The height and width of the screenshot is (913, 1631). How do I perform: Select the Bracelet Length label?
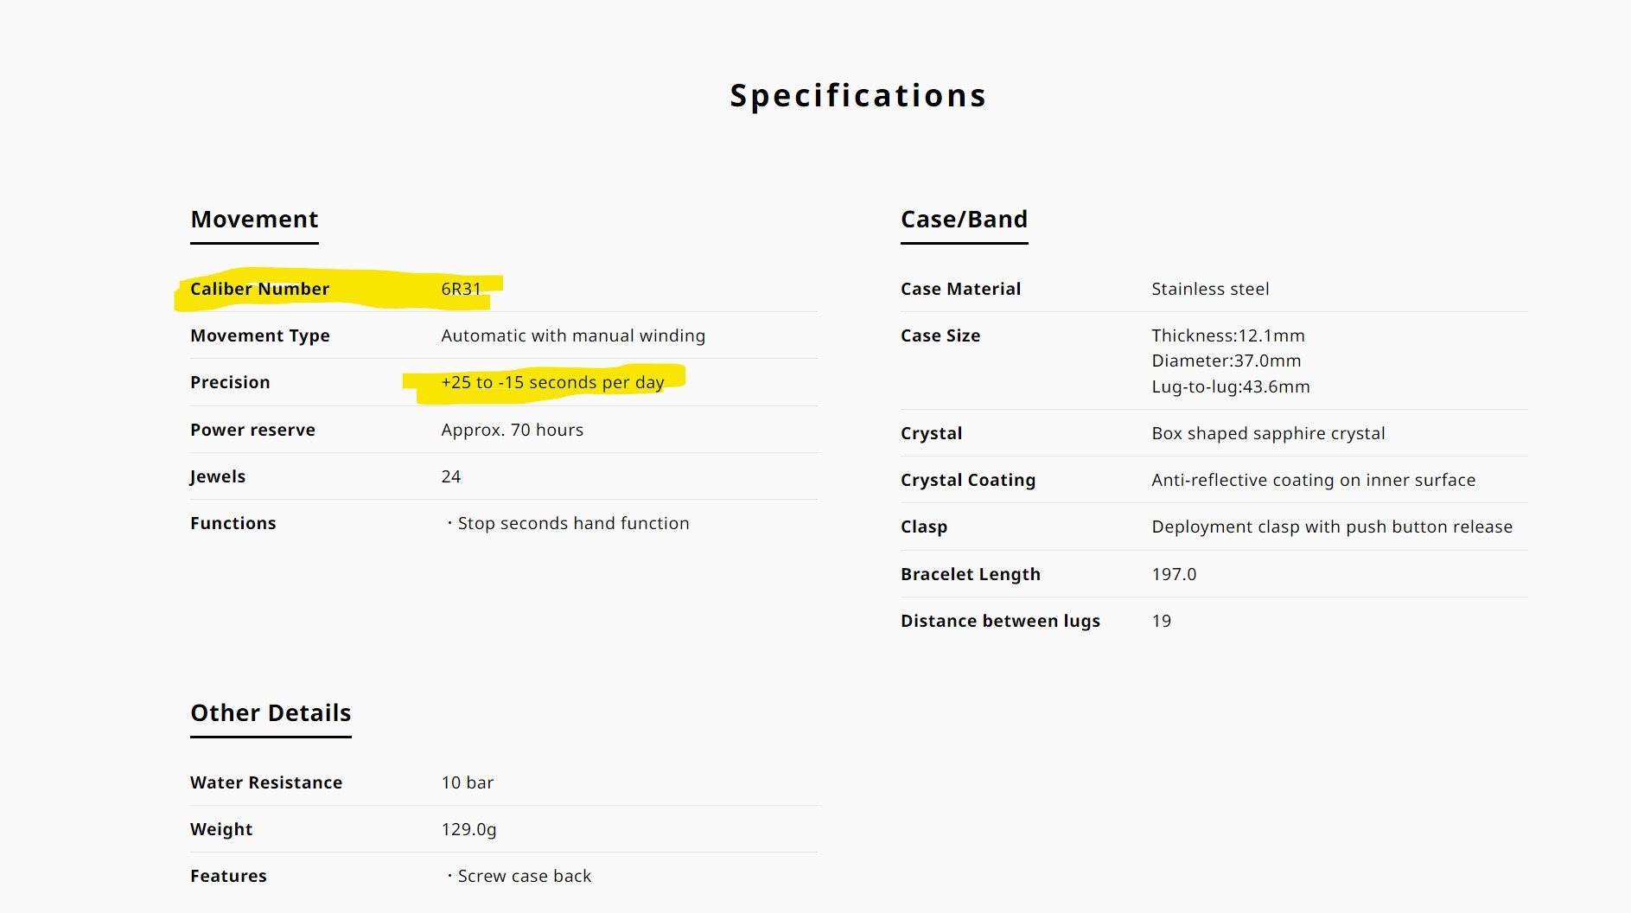click(970, 574)
